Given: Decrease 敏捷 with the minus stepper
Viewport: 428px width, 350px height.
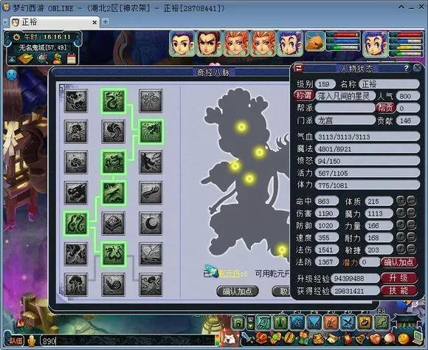Looking at the screenshot, I should tap(411, 250).
